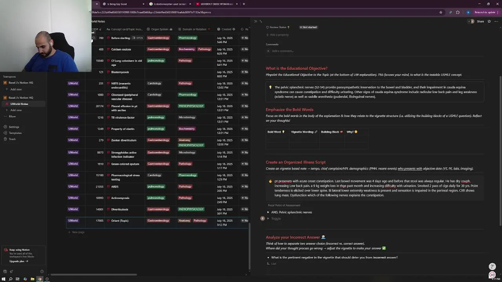Open the 'ARDS' row
Image resolution: width=502 pixels, height=282 pixels.
[115, 187]
